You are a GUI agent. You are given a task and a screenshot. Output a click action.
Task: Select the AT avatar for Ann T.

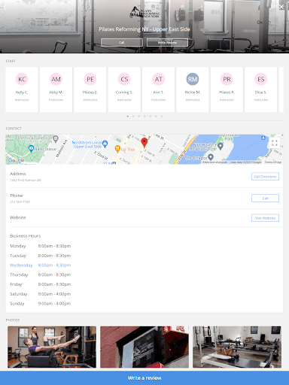point(158,79)
